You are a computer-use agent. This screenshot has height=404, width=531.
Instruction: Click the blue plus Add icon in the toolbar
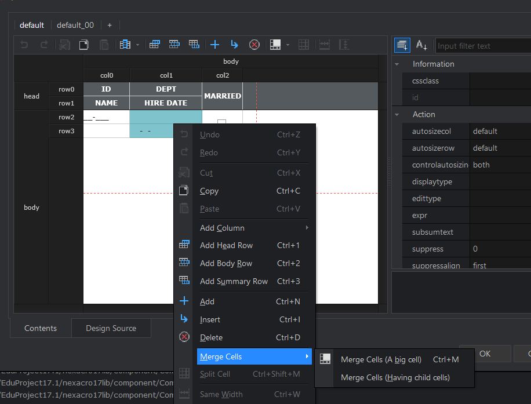(x=214, y=45)
